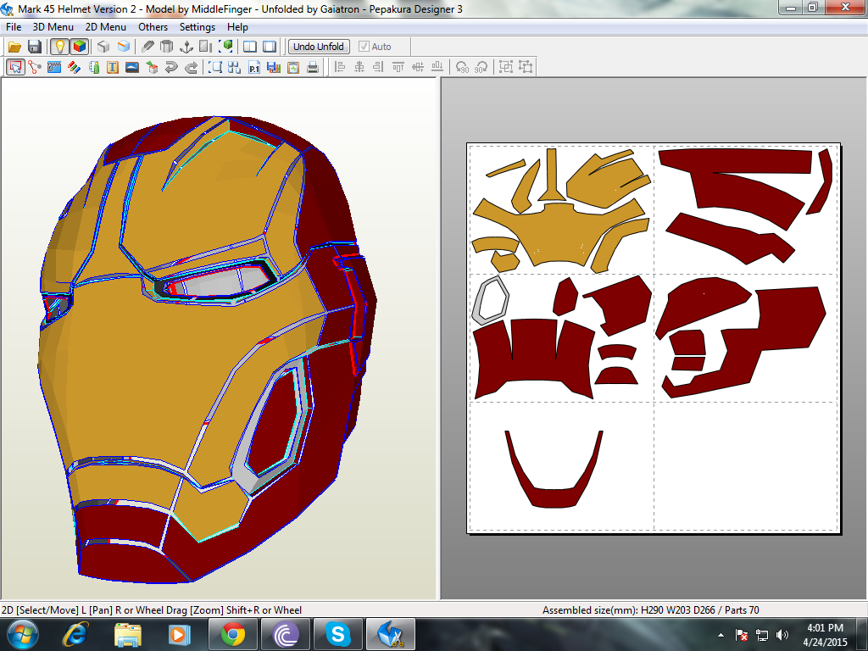Click the align left icon
868x651 pixels.
tap(340, 68)
